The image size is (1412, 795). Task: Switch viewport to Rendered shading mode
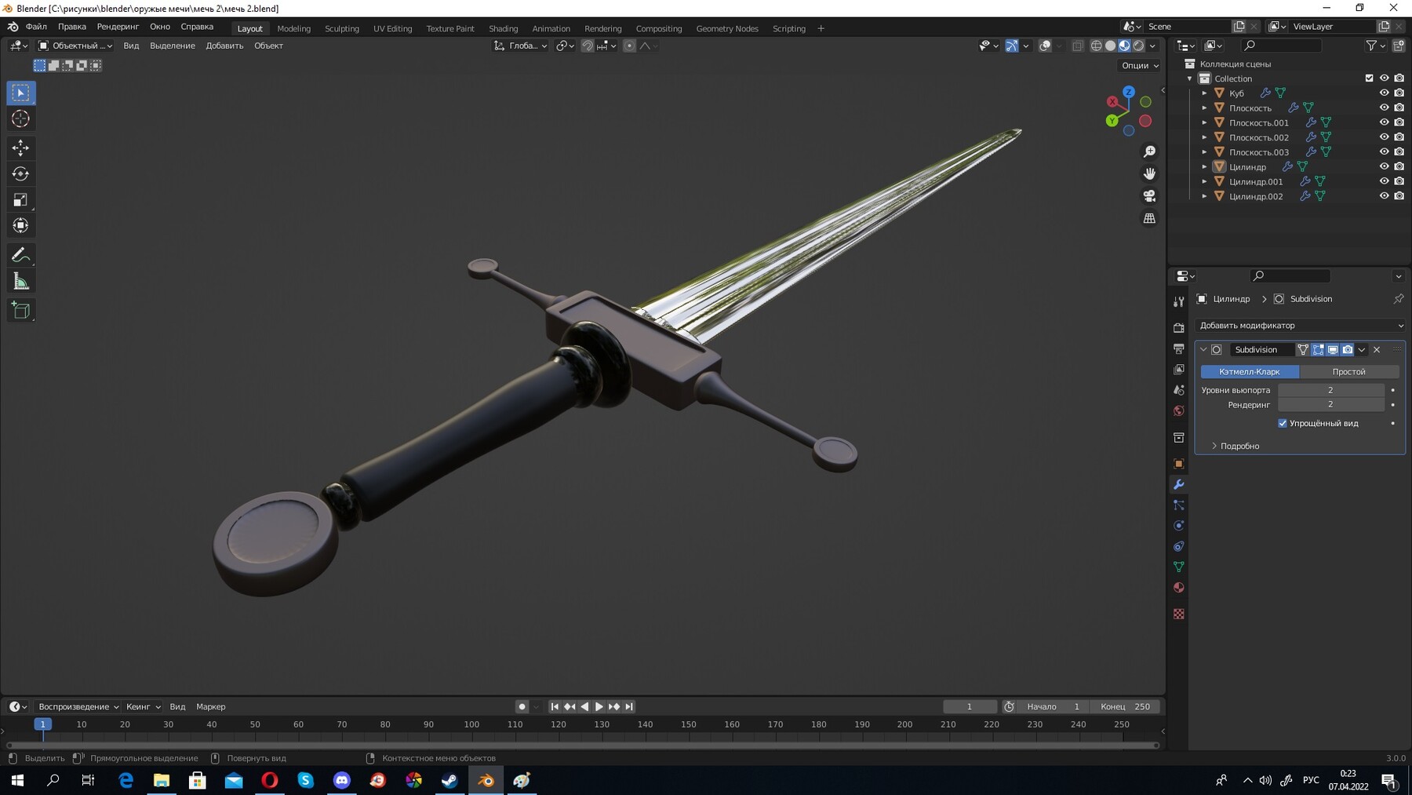[1137, 46]
